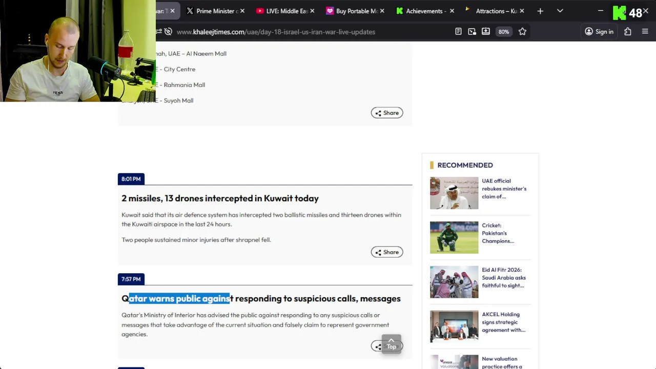This screenshot has height=369, width=656.
Task: Jump back up with the Top button
Action: (x=392, y=344)
